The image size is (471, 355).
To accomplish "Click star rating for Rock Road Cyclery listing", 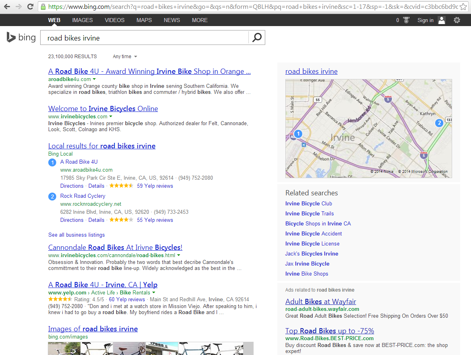I will (121, 220).
